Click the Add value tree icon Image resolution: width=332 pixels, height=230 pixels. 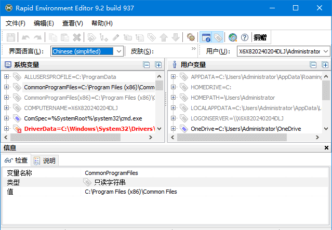click(x=104, y=37)
